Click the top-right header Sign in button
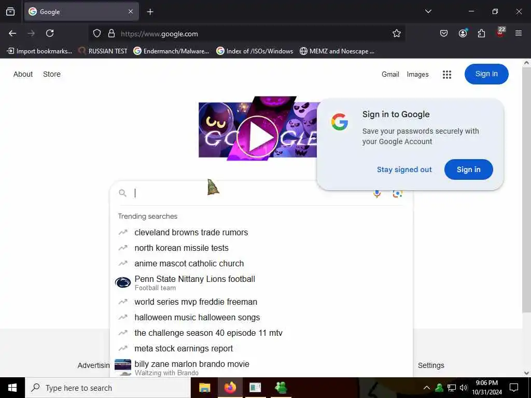Image resolution: width=531 pixels, height=398 pixels. [486, 74]
